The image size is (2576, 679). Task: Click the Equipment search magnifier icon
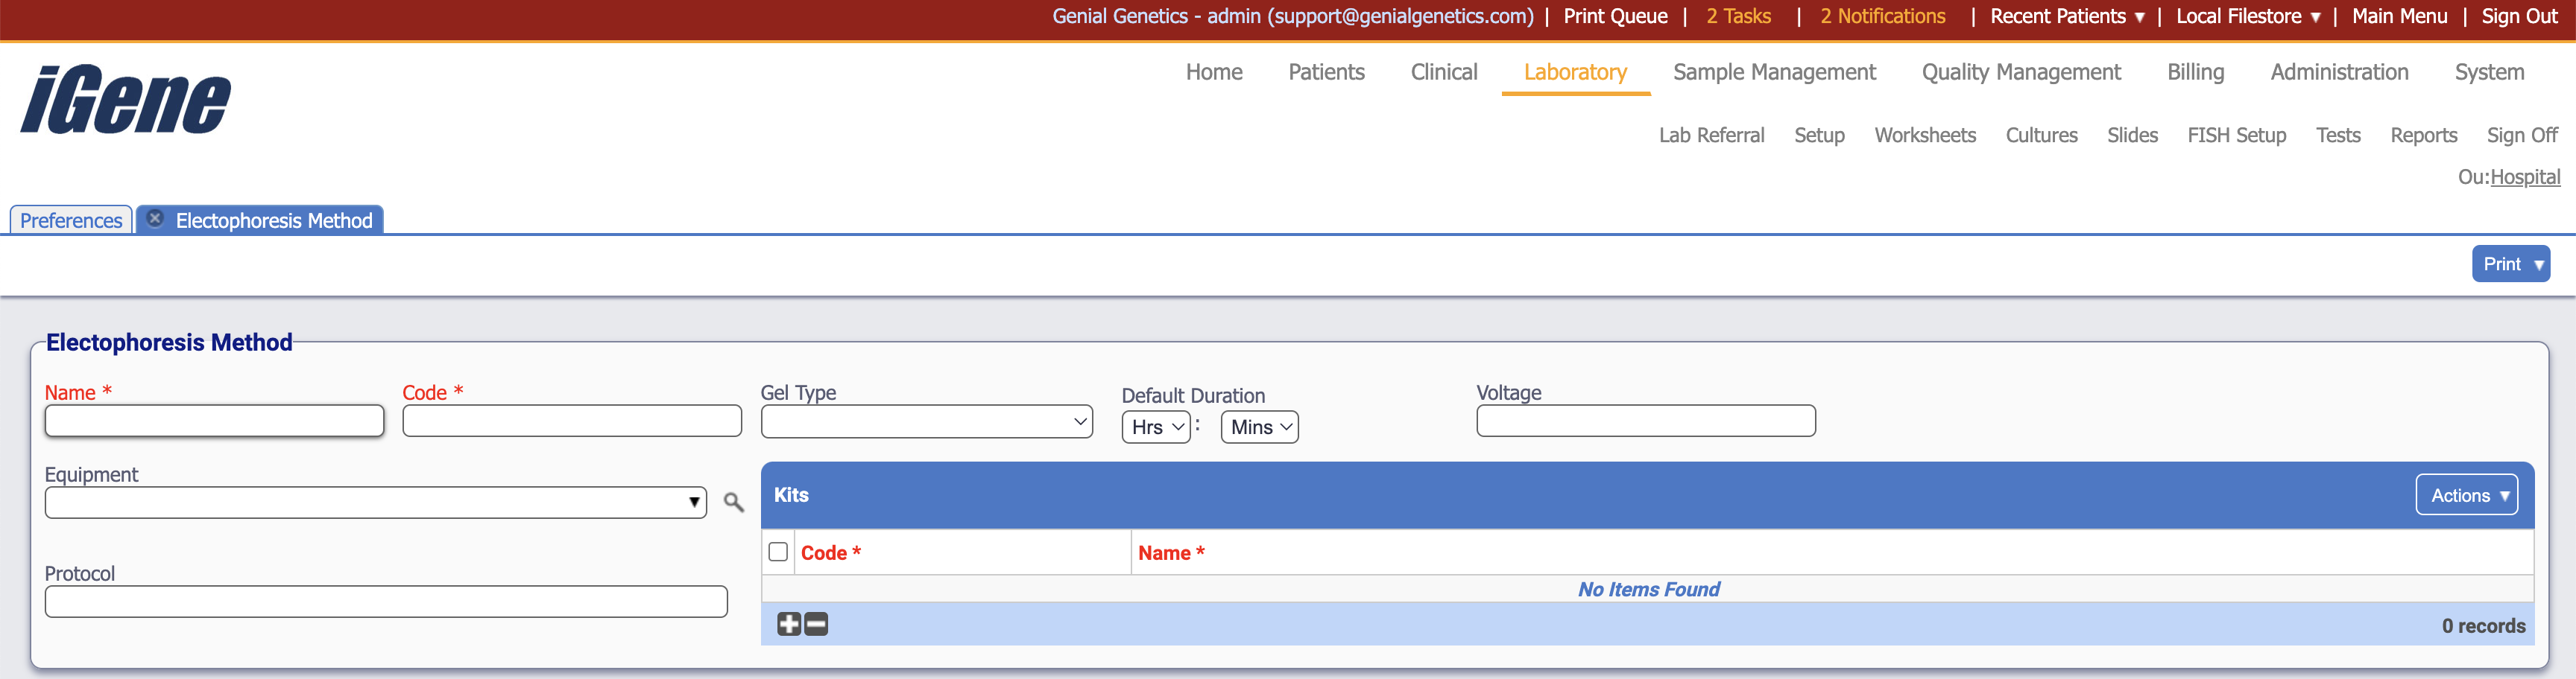point(733,503)
